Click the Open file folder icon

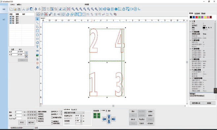(15, 9)
